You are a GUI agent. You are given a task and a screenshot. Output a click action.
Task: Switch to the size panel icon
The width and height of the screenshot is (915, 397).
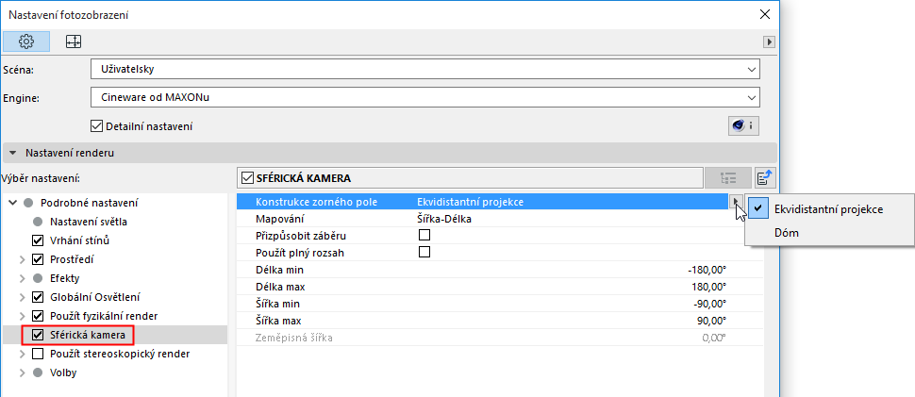pos(73,41)
